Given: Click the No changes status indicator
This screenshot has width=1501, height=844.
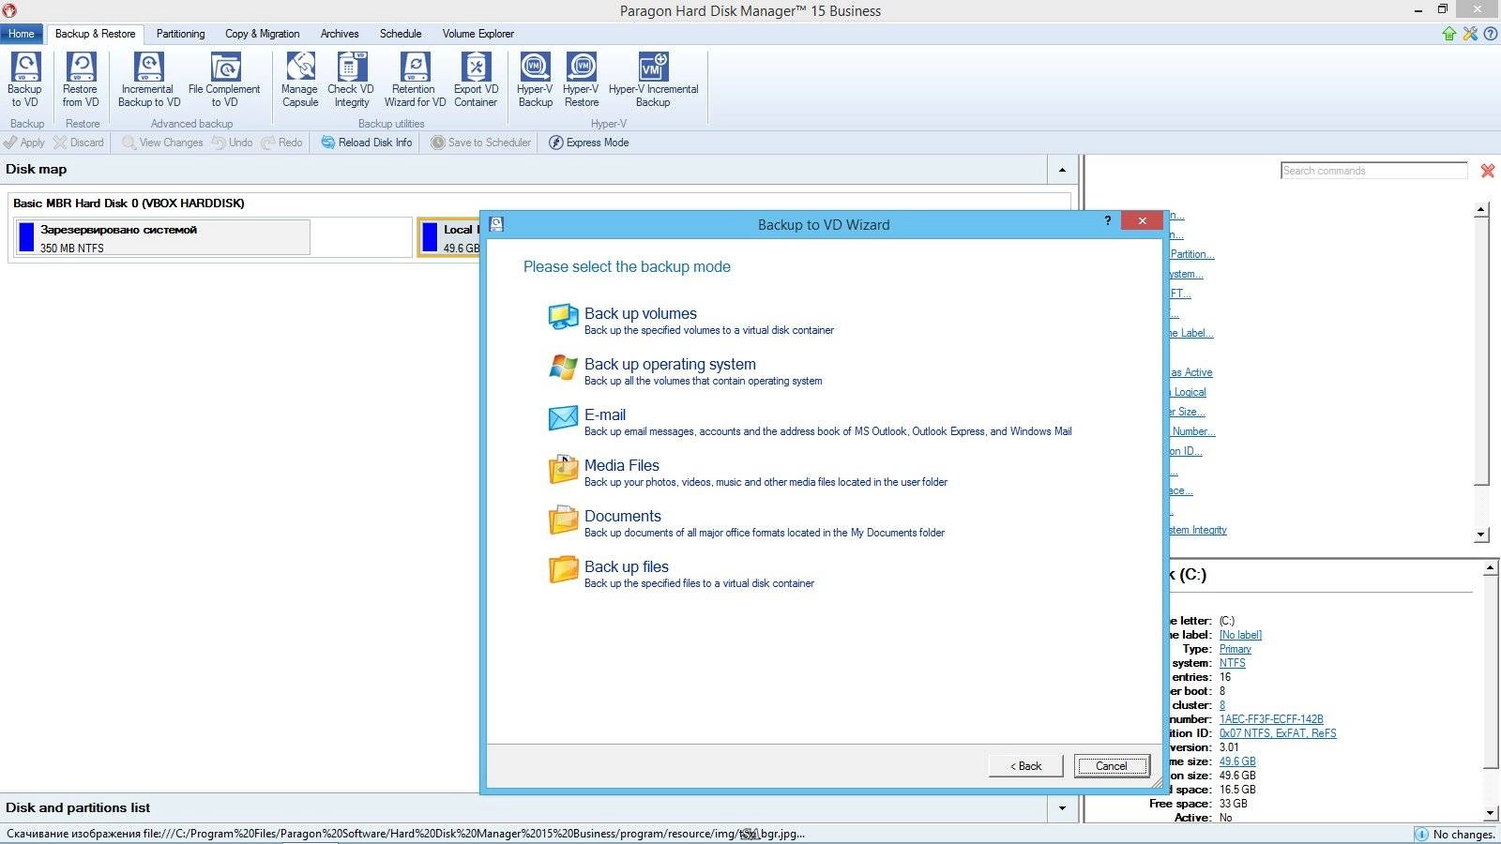Looking at the screenshot, I should pos(1455,834).
